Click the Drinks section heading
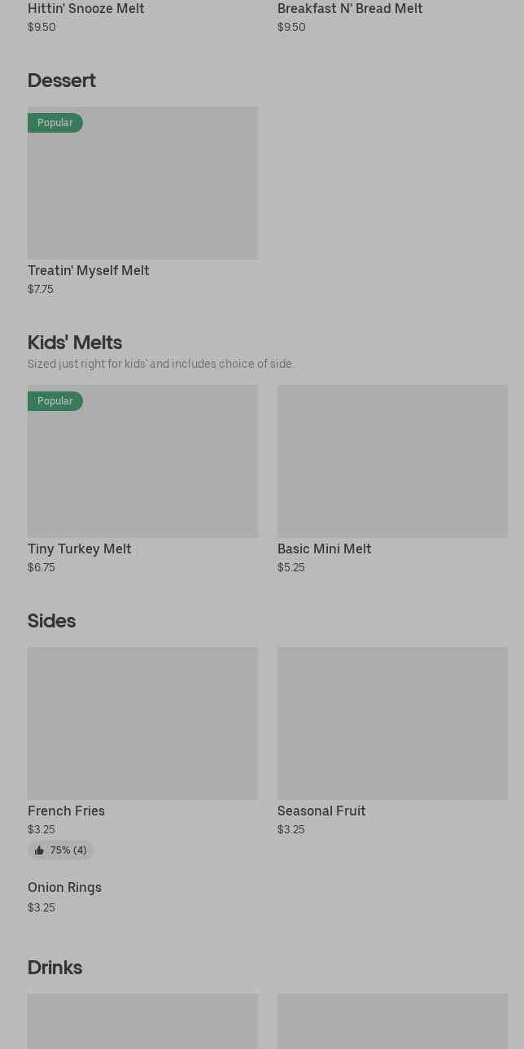The image size is (524, 1049). tap(55, 968)
